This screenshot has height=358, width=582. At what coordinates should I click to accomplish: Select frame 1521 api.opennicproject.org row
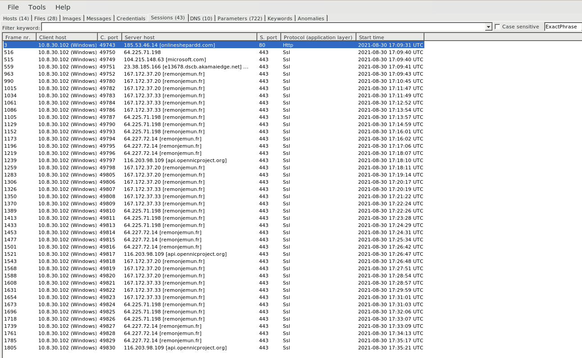tap(213, 254)
